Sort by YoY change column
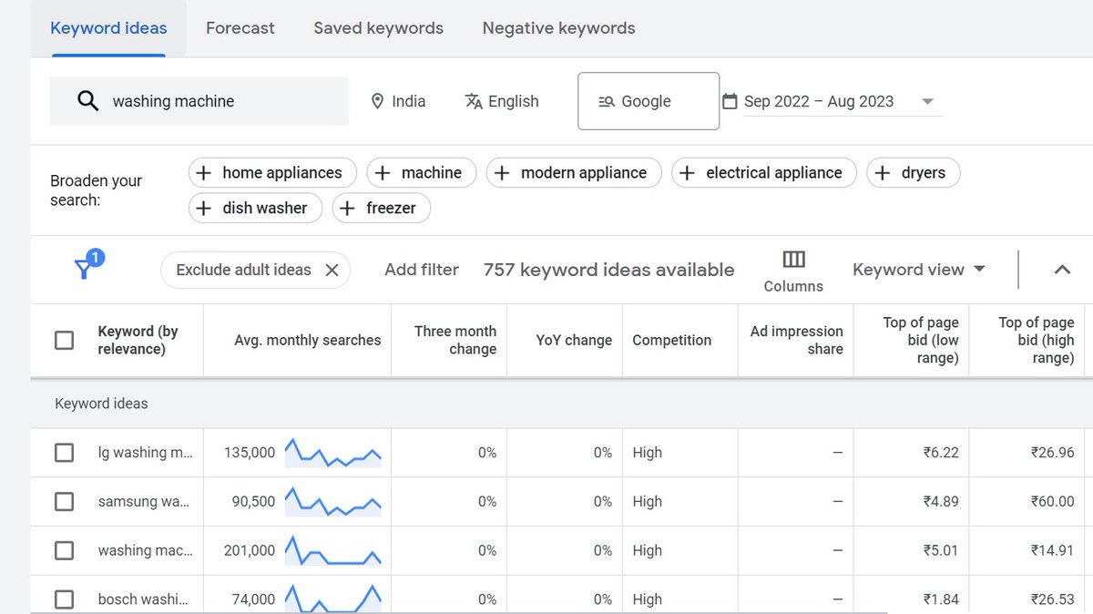Viewport: 1093px width, 614px height. point(574,340)
